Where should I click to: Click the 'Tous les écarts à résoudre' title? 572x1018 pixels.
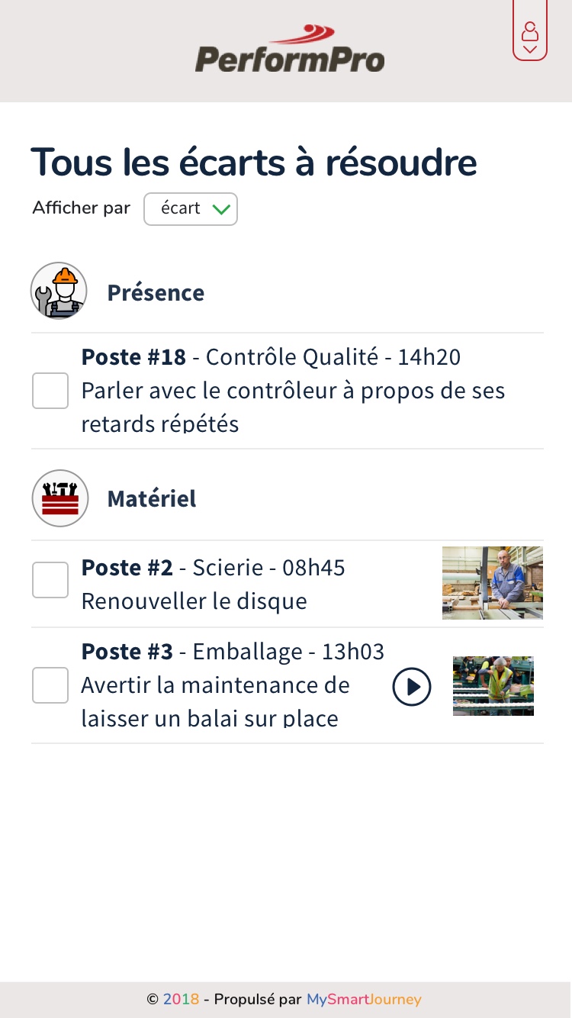coord(254,162)
